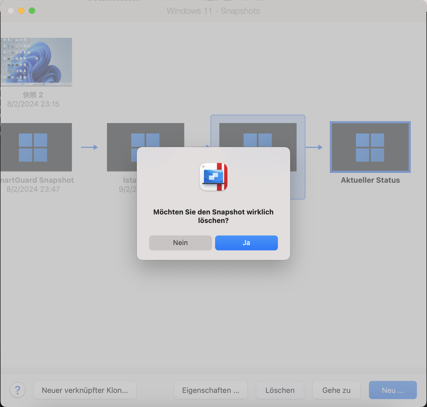Click the highlighted selected snapshot thumbnail

tap(258, 133)
